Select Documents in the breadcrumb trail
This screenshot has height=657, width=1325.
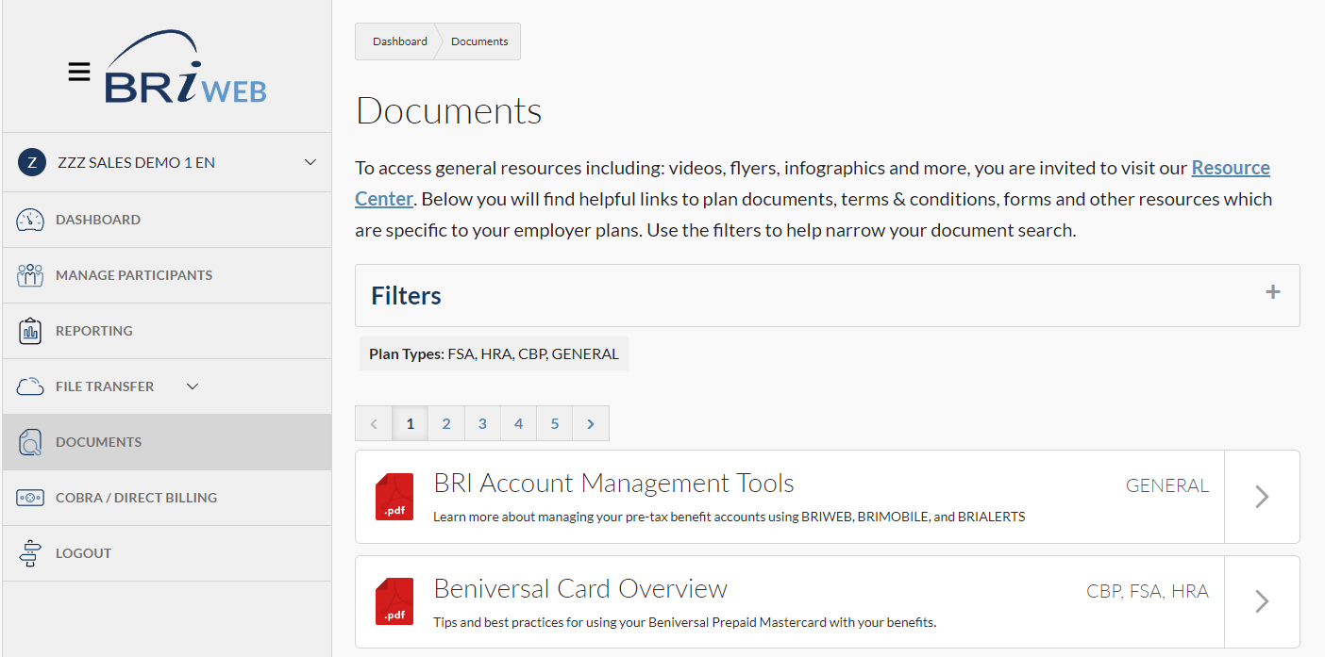479,41
